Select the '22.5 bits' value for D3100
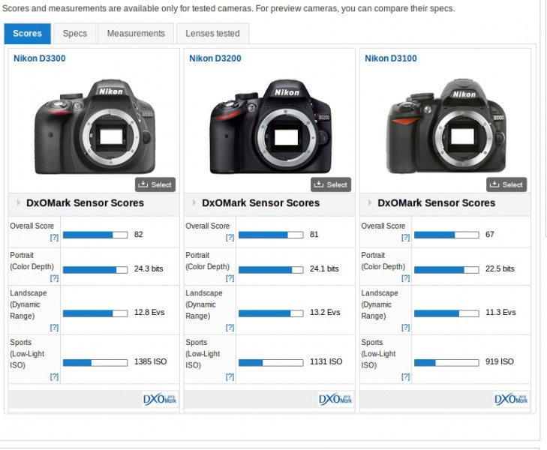 pos(500,268)
